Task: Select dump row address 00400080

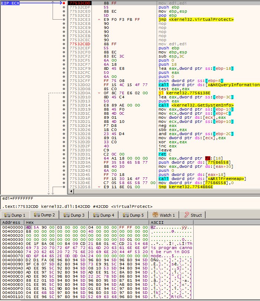Action: pos(13,260)
